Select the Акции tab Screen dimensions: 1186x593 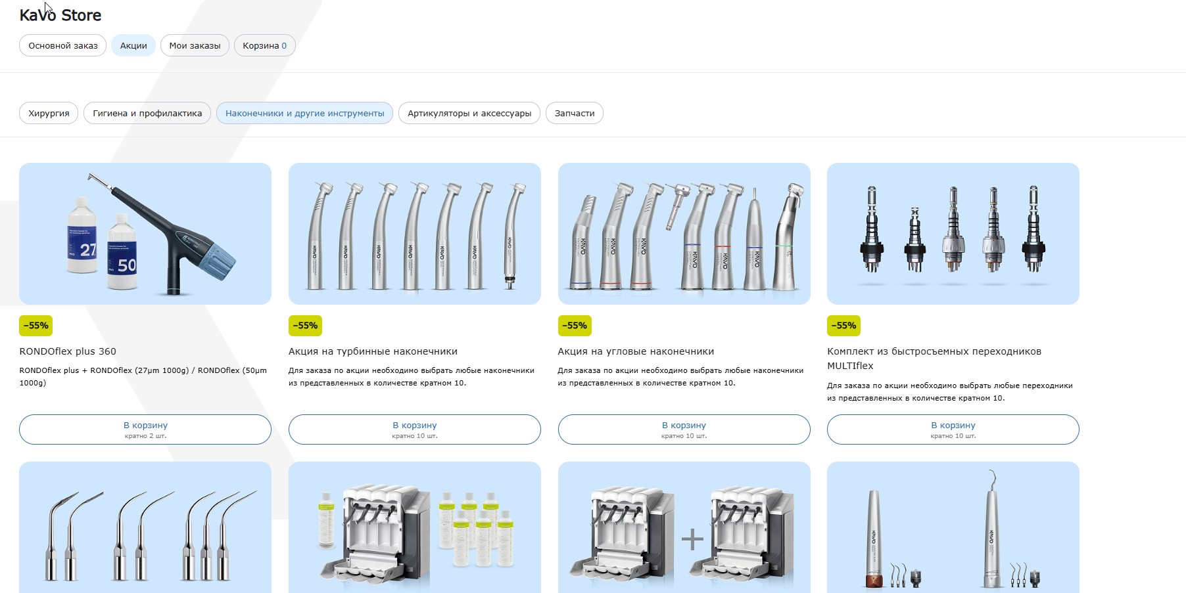[x=133, y=45]
